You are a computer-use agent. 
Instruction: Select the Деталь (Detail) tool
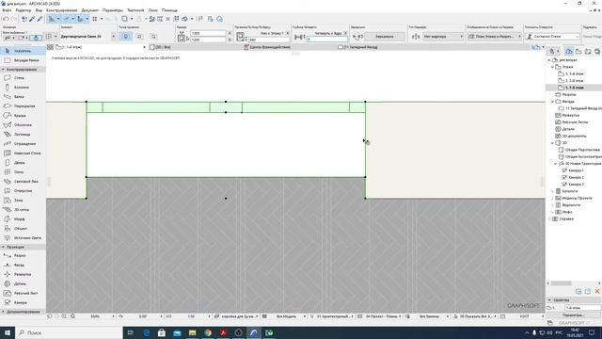tap(23, 283)
